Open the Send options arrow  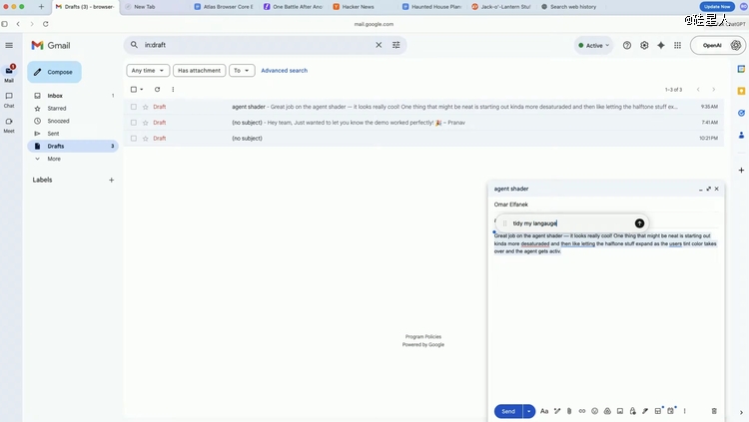pos(529,411)
